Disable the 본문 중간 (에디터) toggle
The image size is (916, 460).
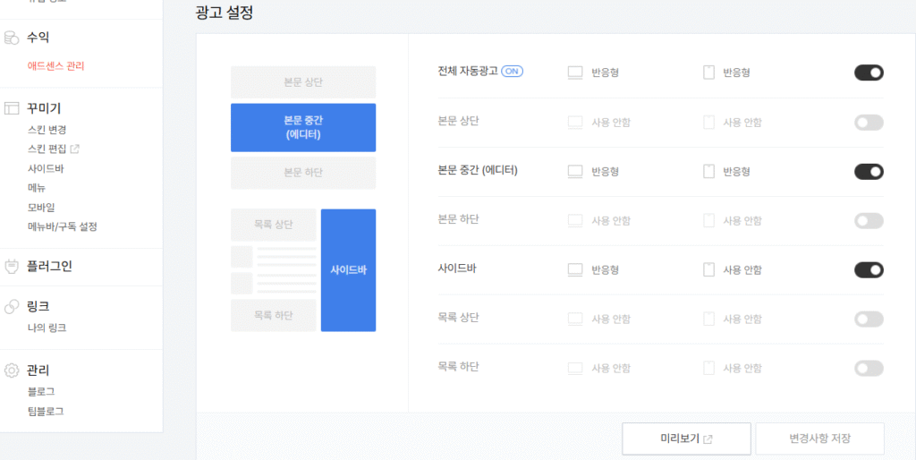click(869, 171)
